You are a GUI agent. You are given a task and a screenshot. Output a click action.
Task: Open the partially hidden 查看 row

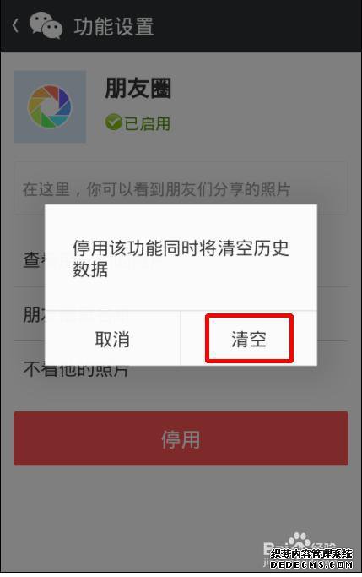(30, 260)
